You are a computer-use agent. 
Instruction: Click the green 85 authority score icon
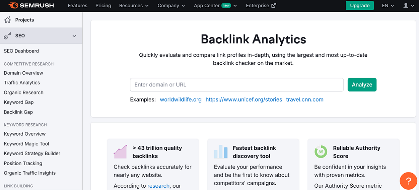coord(321,152)
